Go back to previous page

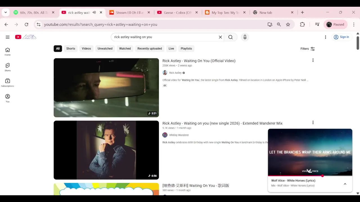6,24
